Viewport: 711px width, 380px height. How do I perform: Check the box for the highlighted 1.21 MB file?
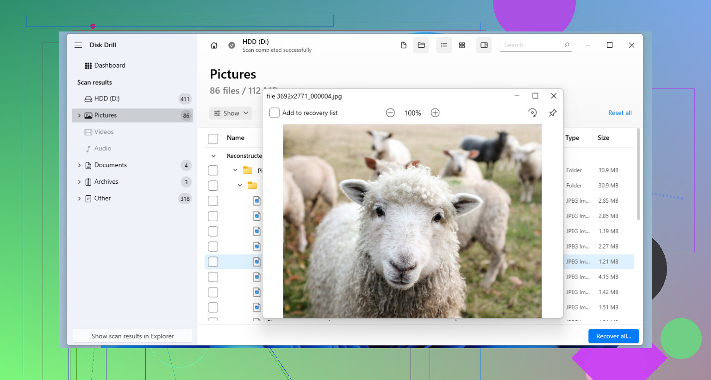click(213, 262)
